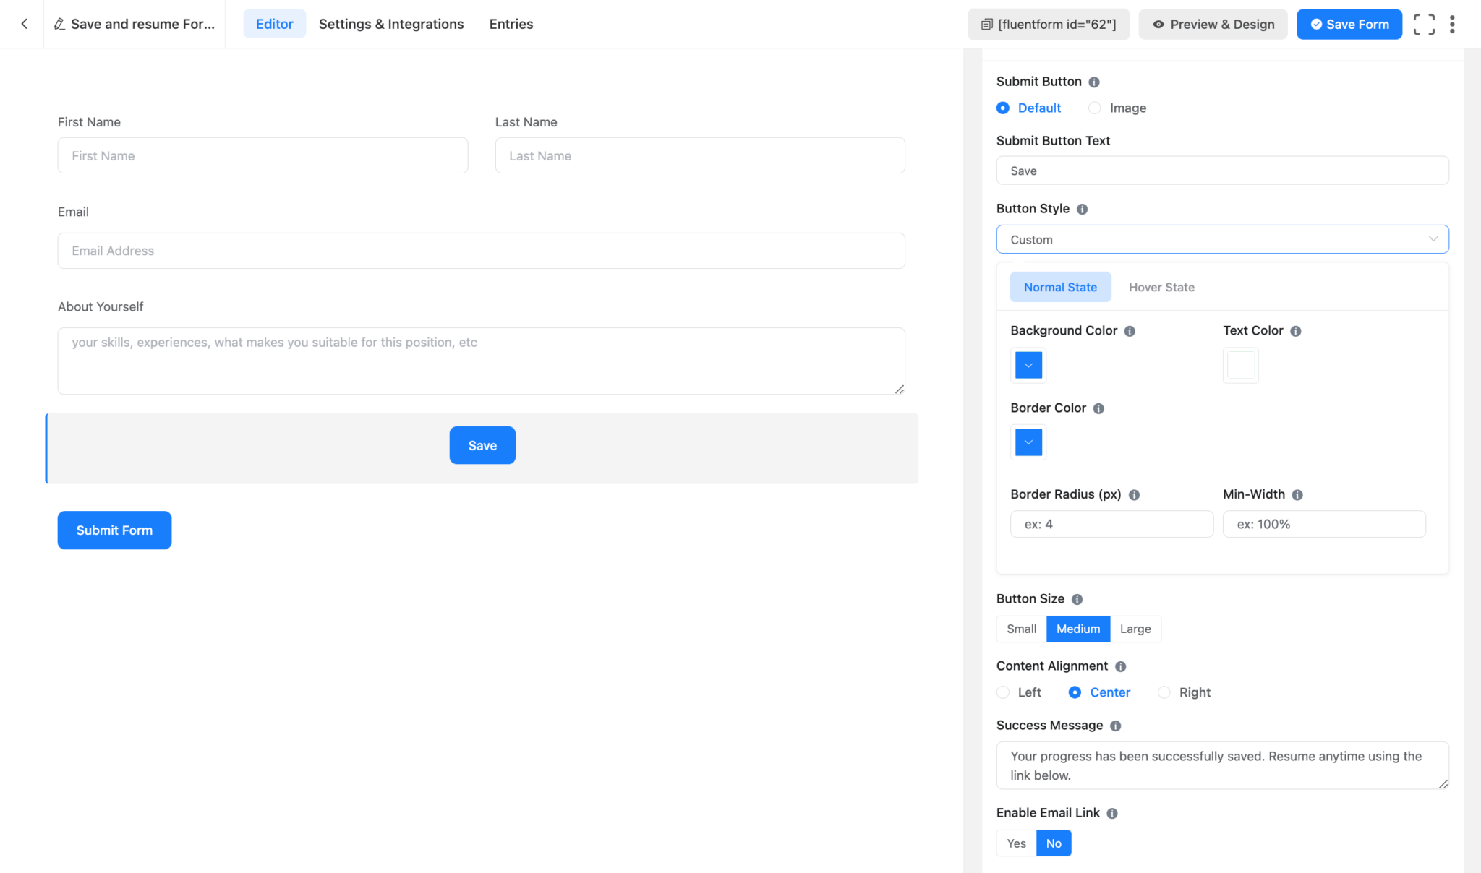Screen dimensions: 1481x873
Task: Show the Submit Button tooltip info
Action: [x=1094, y=82]
